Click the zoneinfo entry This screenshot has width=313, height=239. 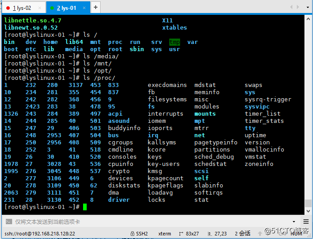259,164
